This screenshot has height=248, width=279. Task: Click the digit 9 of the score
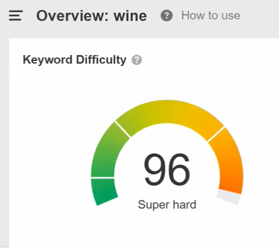[155, 169]
